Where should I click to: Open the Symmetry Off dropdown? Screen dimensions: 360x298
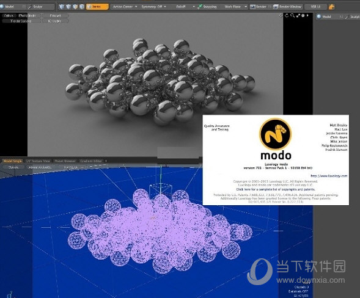pyautogui.click(x=153, y=7)
